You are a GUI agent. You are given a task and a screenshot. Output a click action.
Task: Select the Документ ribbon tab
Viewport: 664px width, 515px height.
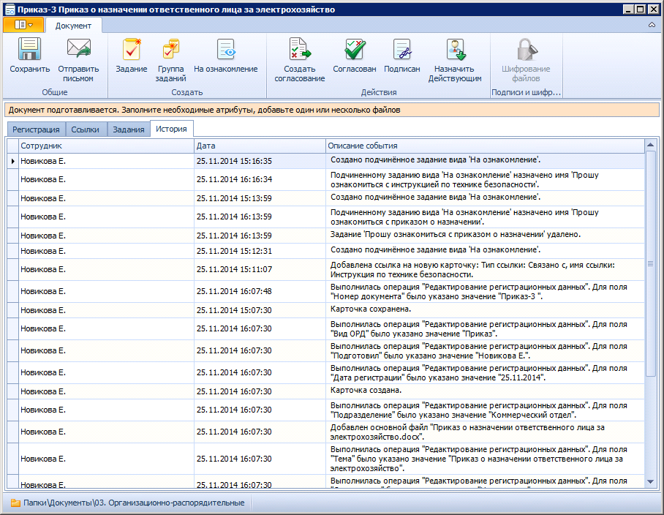click(x=73, y=26)
